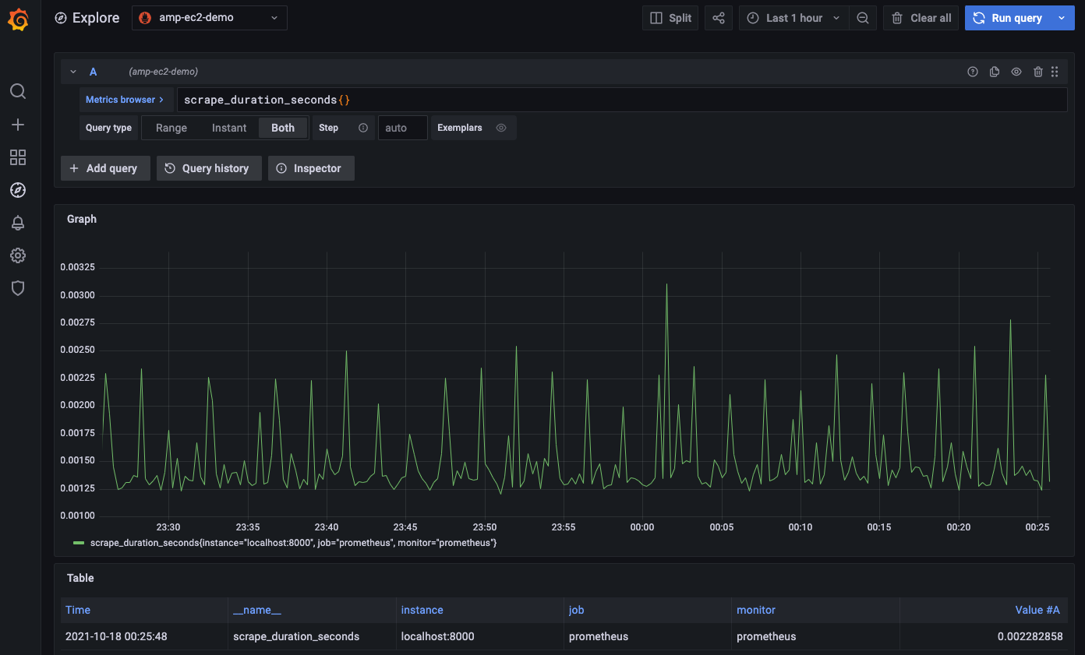Image resolution: width=1085 pixels, height=655 pixels.
Task: Click the zoom out time range icon
Action: [x=863, y=18]
